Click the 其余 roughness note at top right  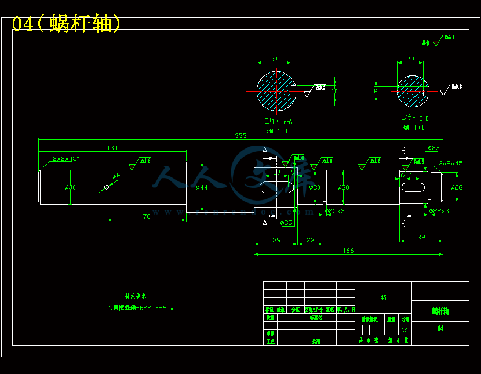[x=425, y=43]
